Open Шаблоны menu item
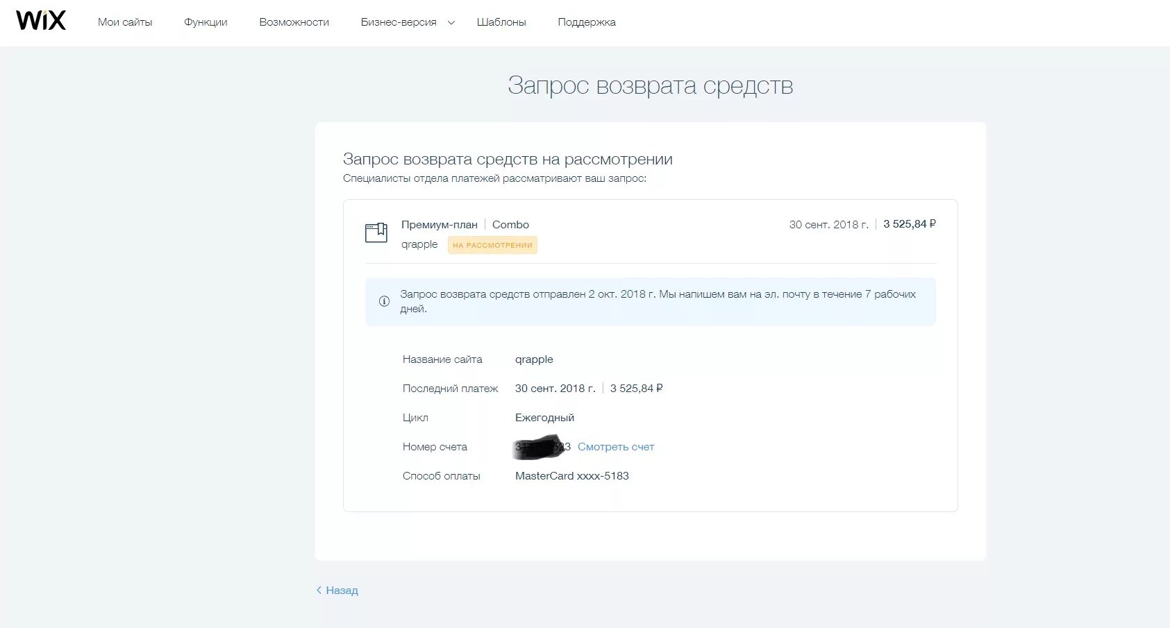 pyautogui.click(x=501, y=22)
